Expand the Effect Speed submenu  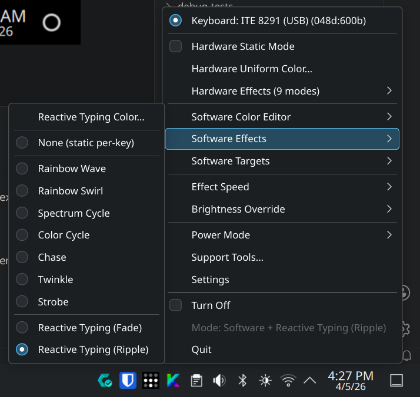click(x=282, y=187)
